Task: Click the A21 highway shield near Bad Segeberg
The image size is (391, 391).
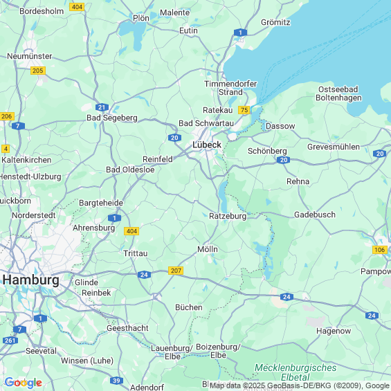Action: [102, 107]
